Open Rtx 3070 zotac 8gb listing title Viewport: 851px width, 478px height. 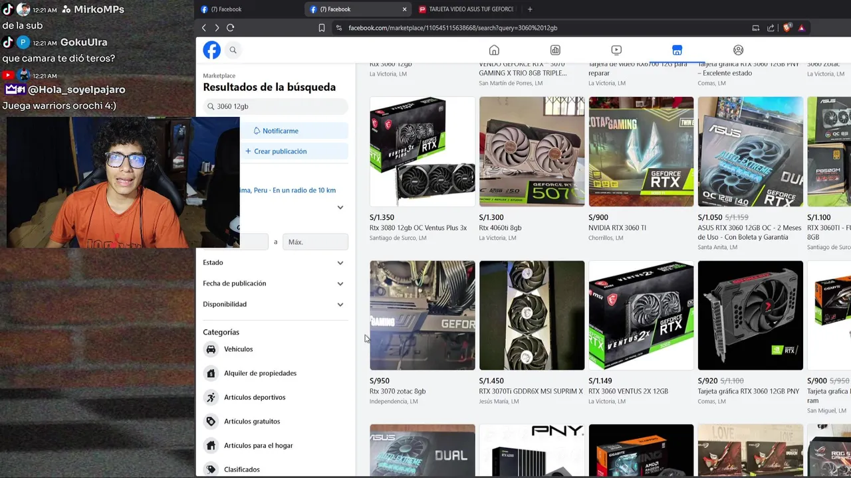coord(398,391)
